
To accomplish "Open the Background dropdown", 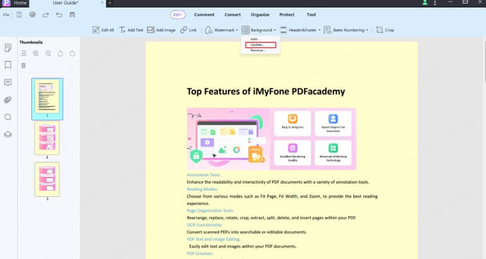I will 259,30.
